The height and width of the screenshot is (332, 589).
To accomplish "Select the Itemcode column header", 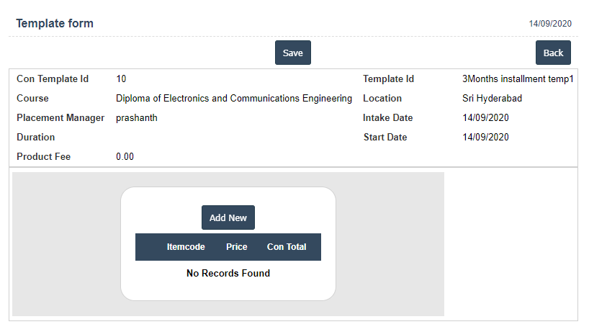I will [186, 247].
